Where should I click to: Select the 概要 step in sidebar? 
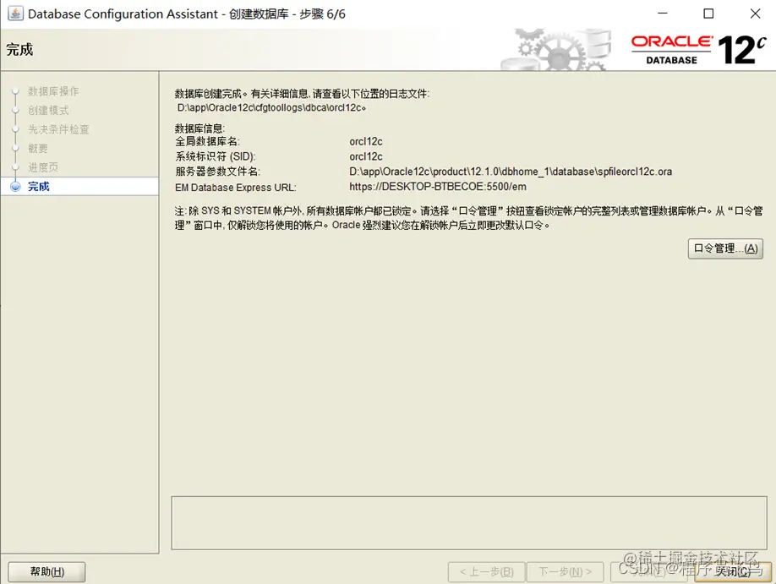pyautogui.click(x=38, y=148)
